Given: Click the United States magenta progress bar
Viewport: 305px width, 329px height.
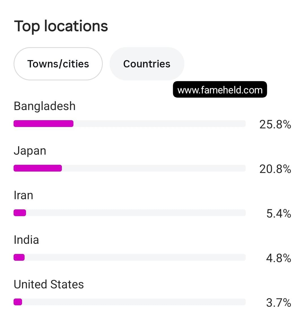Looking at the screenshot, I should pyautogui.click(x=18, y=302).
